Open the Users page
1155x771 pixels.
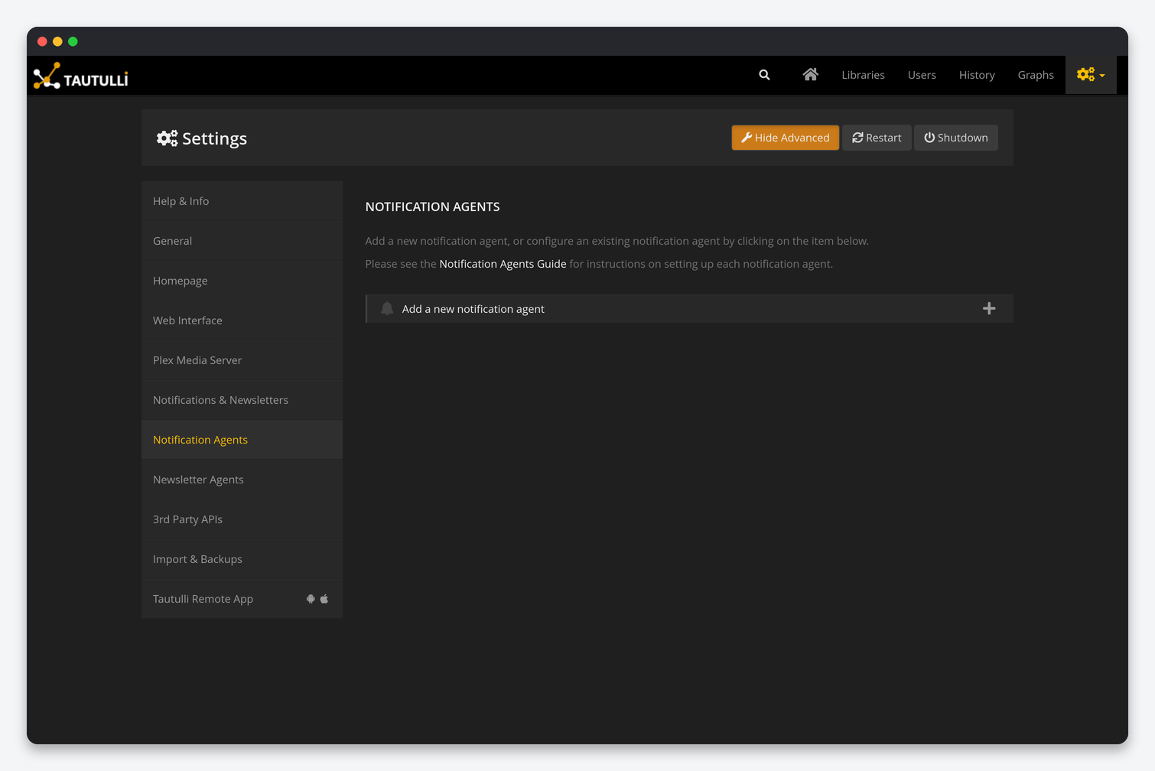tap(922, 75)
